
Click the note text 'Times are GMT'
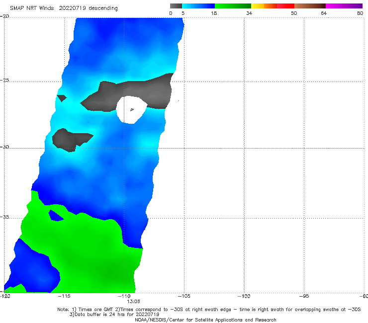95,310
